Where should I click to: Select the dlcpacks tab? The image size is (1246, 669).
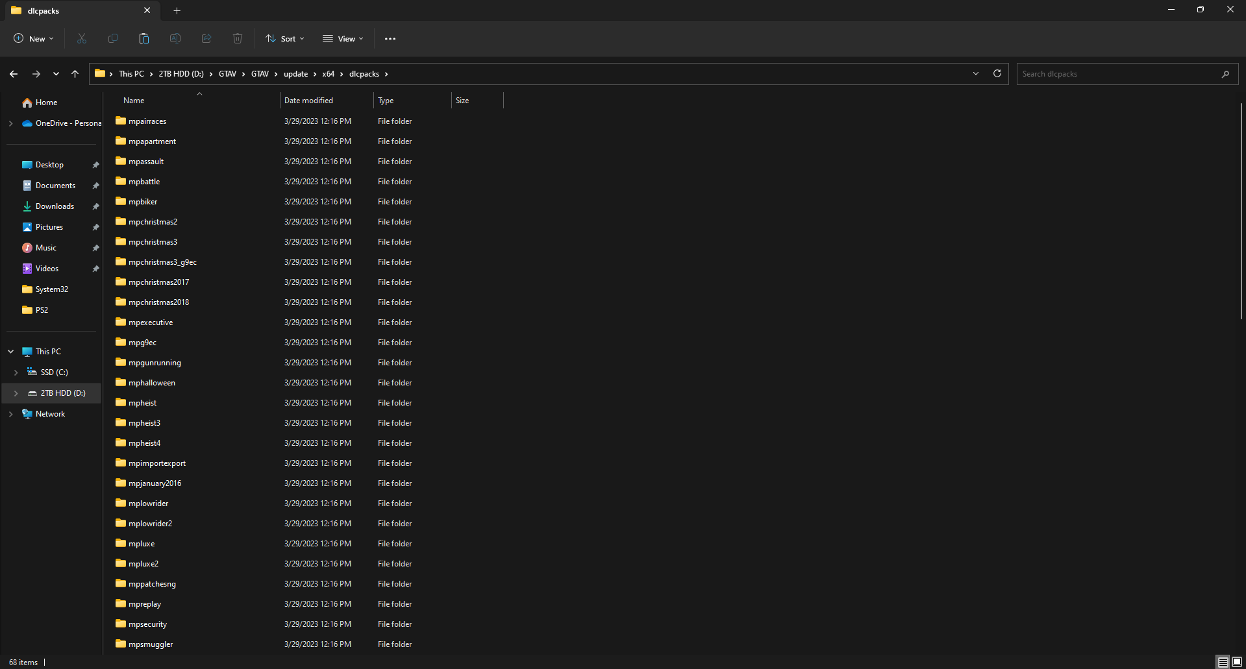coord(43,10)
